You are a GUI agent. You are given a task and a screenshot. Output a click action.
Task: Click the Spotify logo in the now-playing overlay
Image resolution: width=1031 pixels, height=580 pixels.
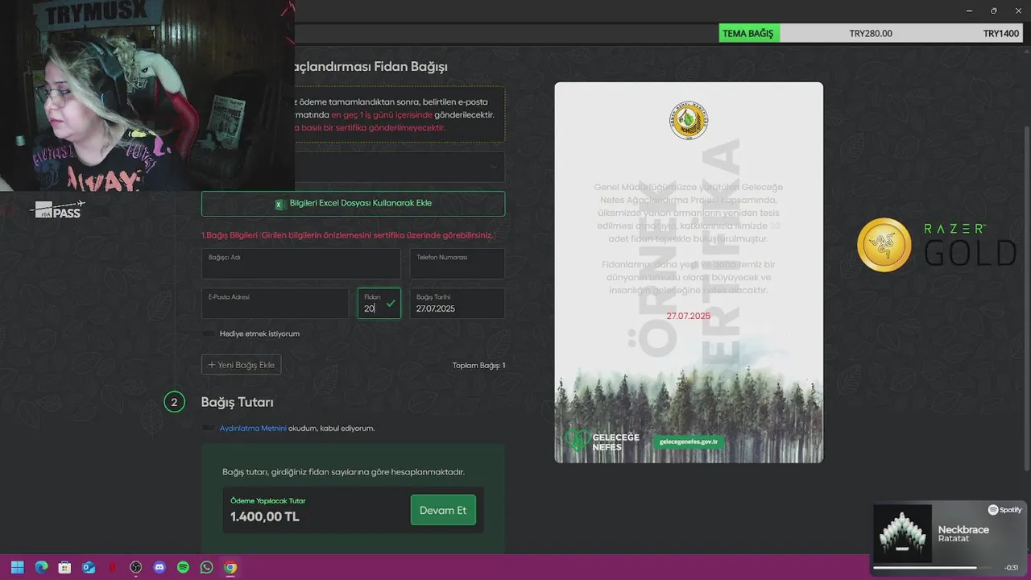1004,510
